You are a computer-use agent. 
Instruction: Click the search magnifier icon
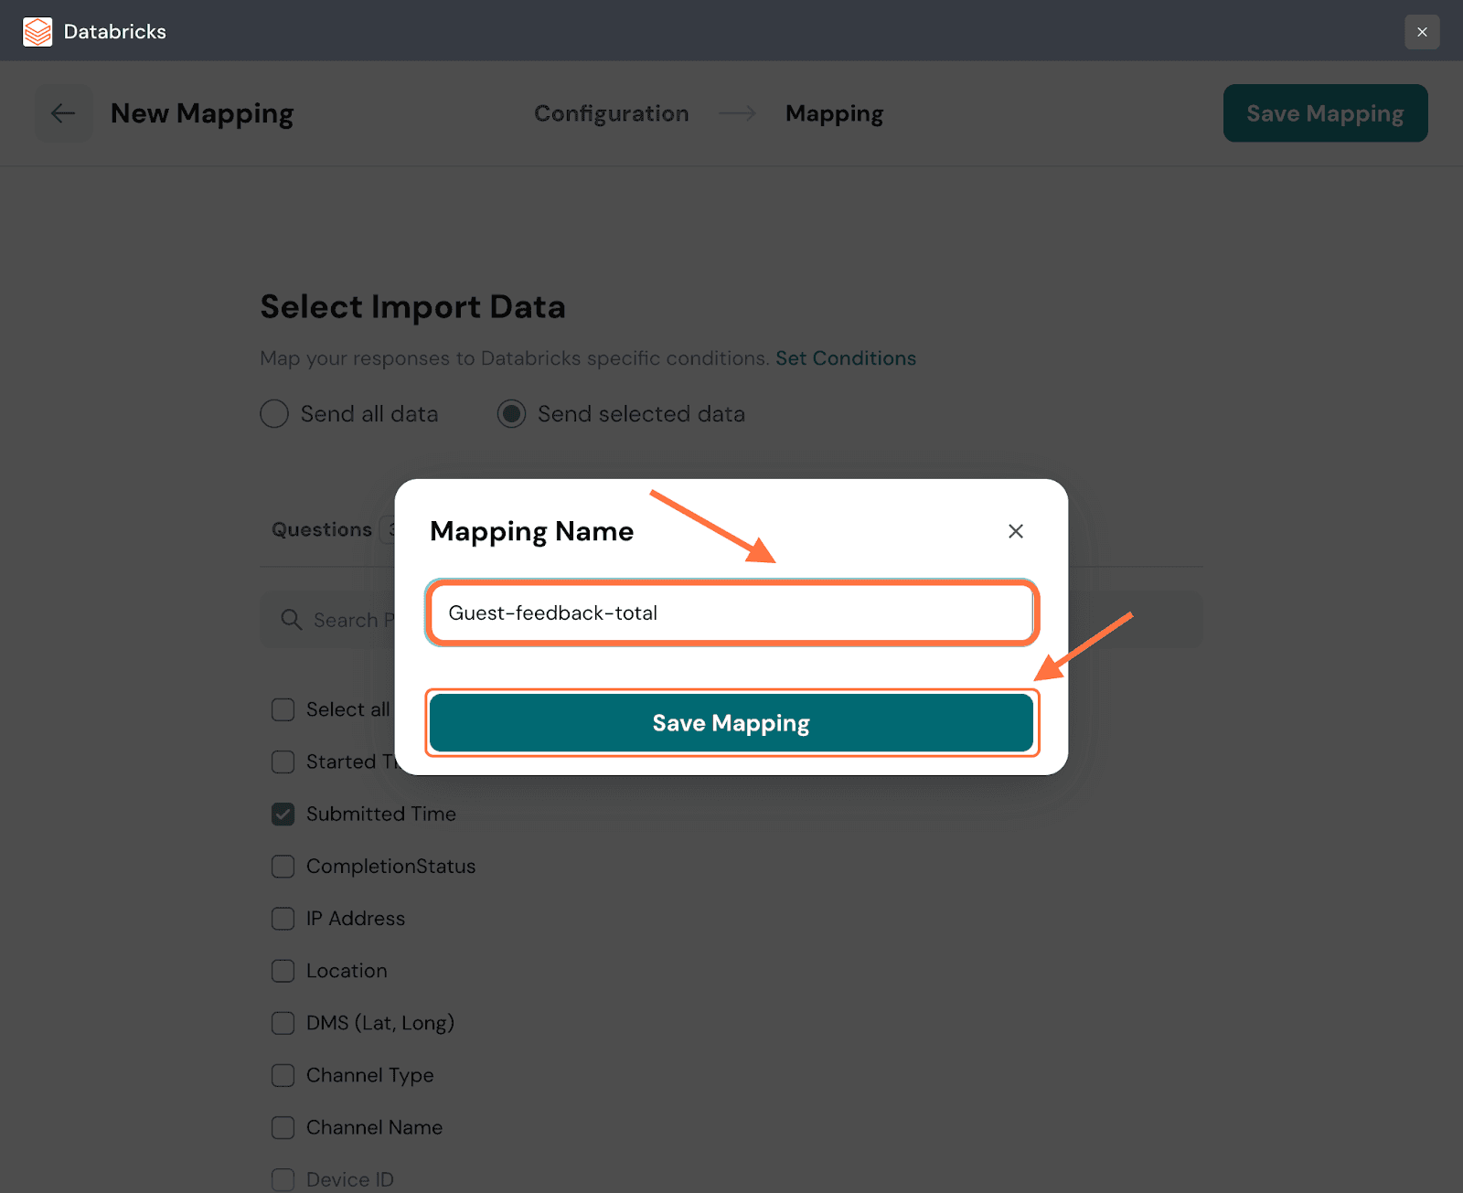click(x=292, y=620)
